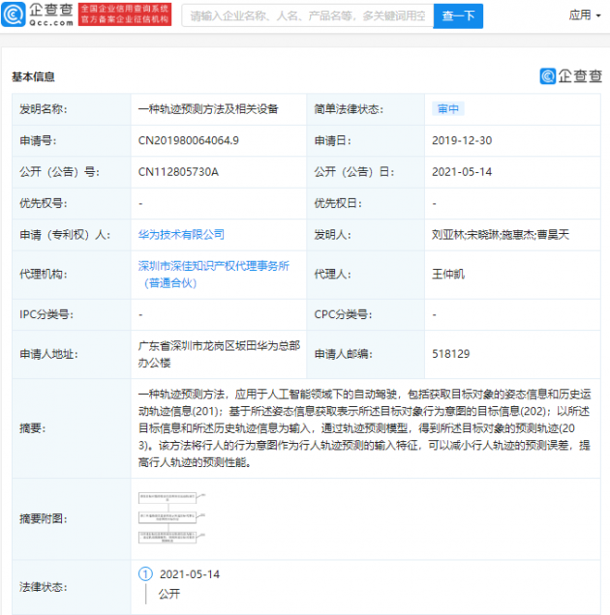Open the 华为技术有限公司 applicant link
This screenshot has height=615, width=610.
coord(181,234)
